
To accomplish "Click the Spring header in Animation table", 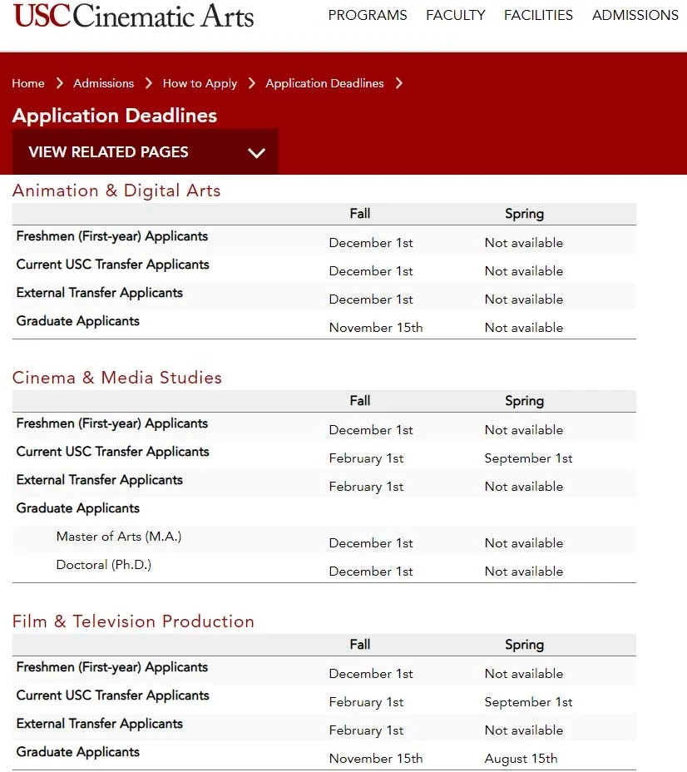I will (524, 214).
